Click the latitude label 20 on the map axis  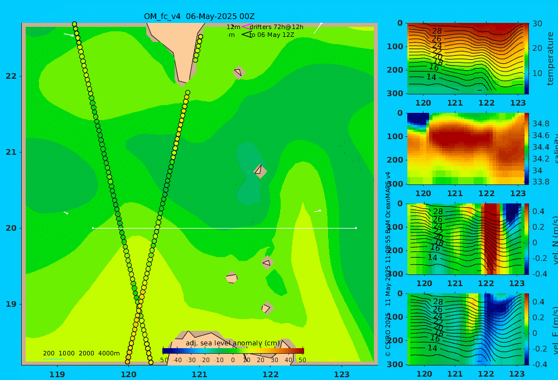tap(11, 228)
